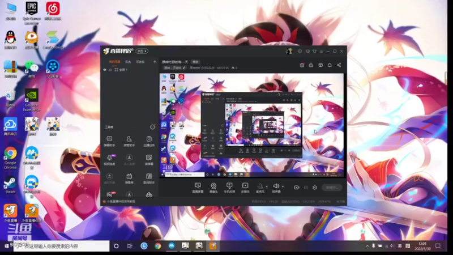This screenshot has height=255, width=453.
Task: Edit the 原神 game category tag
Action: click(174, 68)
